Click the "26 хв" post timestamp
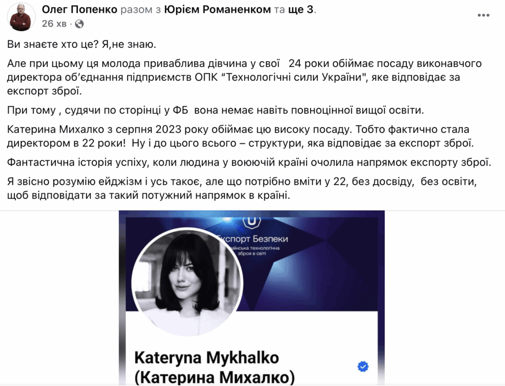The image size is (505, 386). point(54,24)
